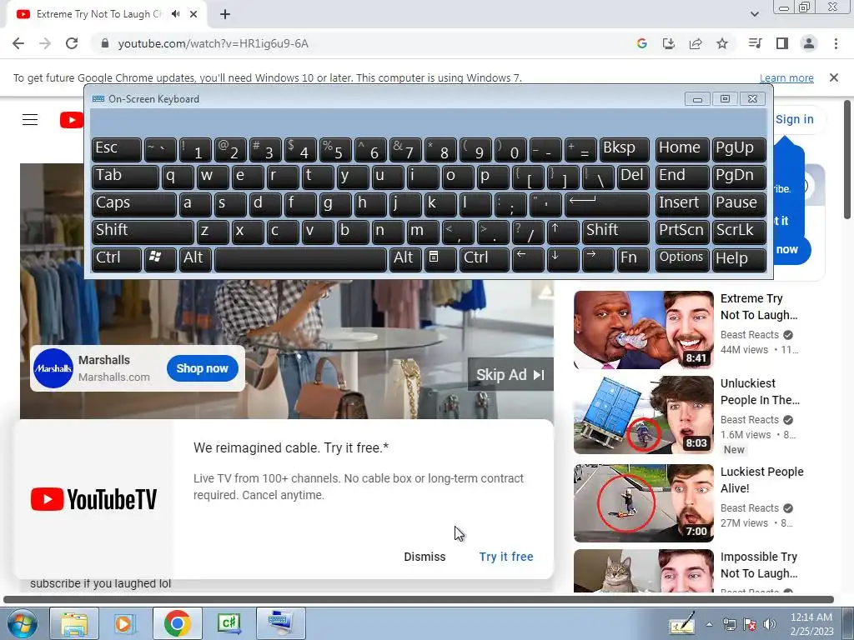
Task: Open Extreme Try Not To Laugh thumbnail
Action: click(643, 330)
